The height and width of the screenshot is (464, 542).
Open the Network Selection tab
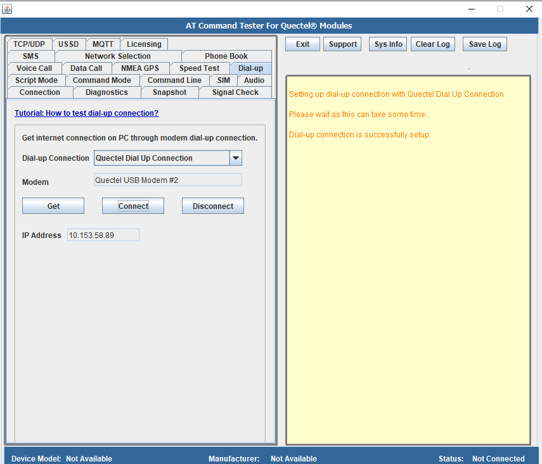pos(118,56)
